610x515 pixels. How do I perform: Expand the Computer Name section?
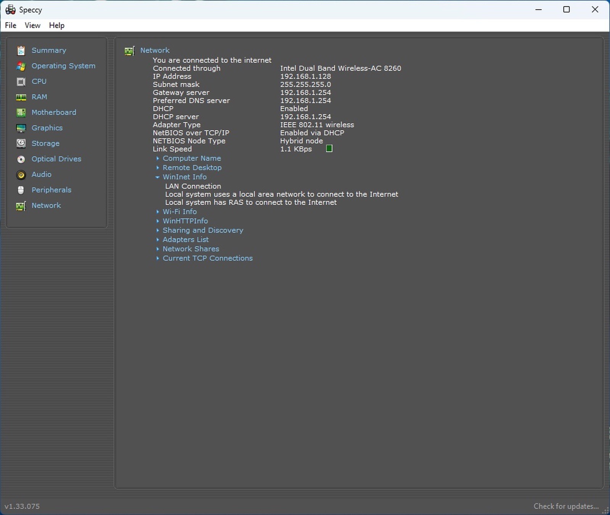point(157,158)
